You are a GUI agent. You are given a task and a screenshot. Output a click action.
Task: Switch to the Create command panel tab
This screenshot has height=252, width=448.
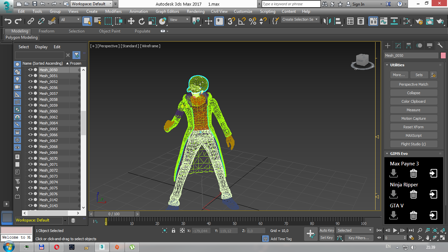[x=388, y=46]
